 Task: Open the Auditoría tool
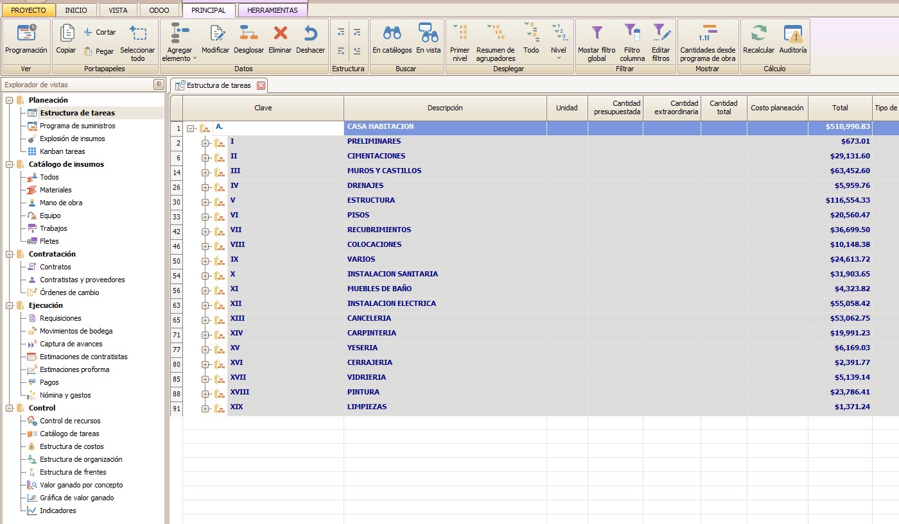click(793, 39)
